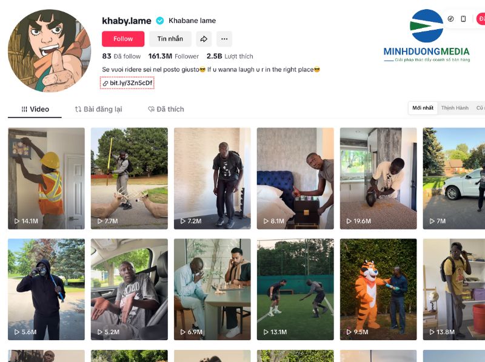485x362 pixels.
Task: Click the share arrow icon button
Action: (x=204, y=39)
